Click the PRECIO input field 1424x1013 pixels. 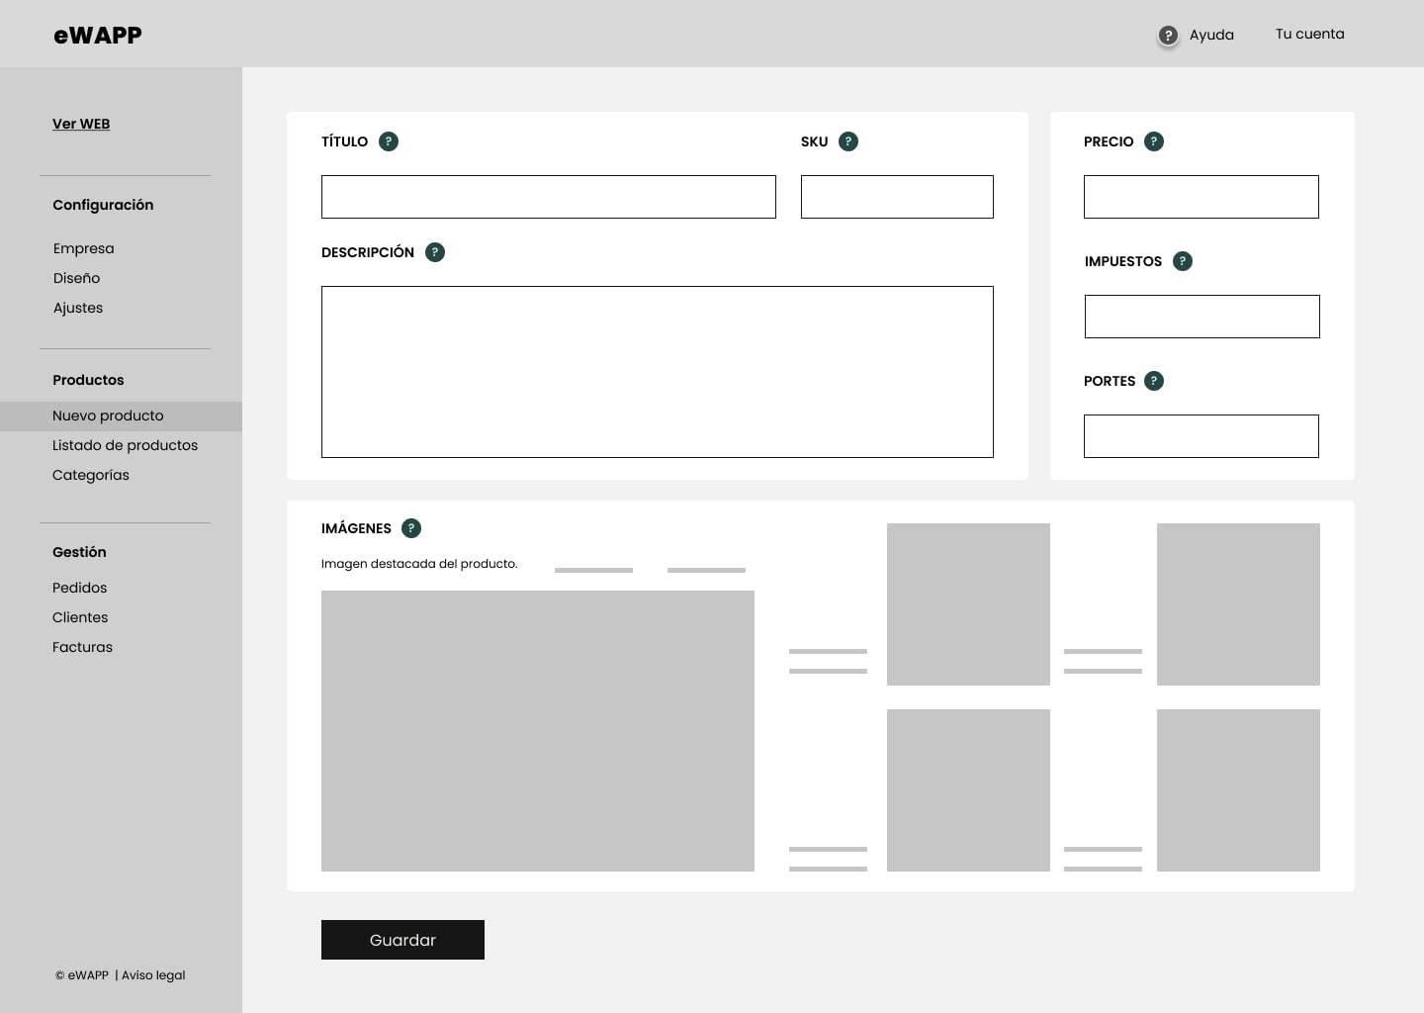click(1201, 197)
